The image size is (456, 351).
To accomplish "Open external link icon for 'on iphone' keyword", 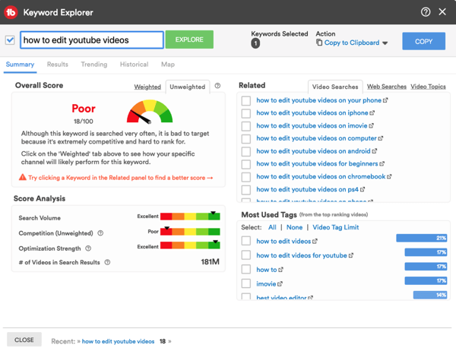I will 372,113.
